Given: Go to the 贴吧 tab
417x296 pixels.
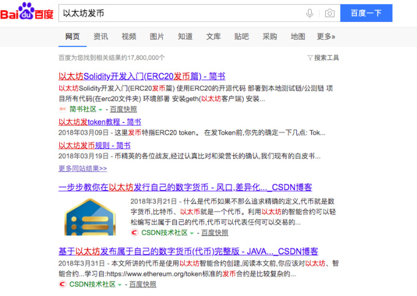Looking at the screenshot, I should [x=241, y=37].
